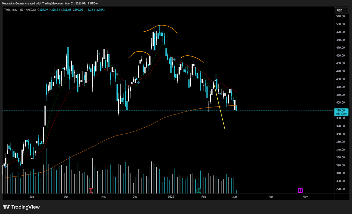Click the May label on time axis
352x214 pixels.
[305, 197]
